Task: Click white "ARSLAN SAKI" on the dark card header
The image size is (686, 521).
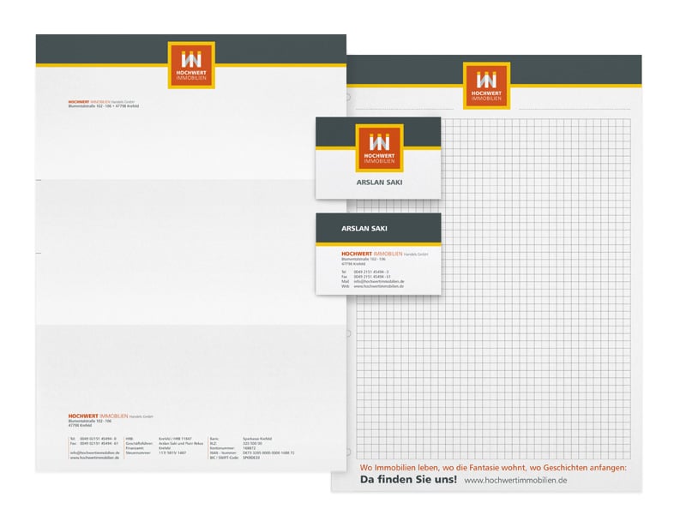Action: coord(364,228)
